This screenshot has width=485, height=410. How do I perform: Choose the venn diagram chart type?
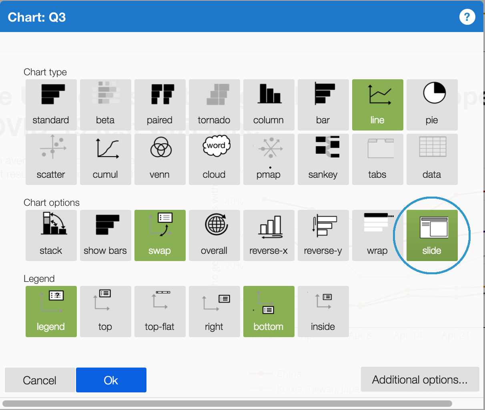coord(160,159)
